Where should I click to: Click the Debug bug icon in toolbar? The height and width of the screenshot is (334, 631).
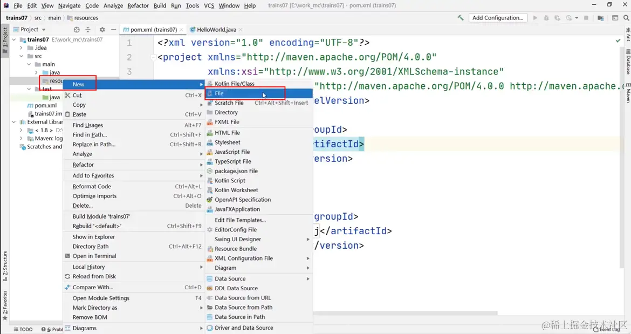click(546, 18)
